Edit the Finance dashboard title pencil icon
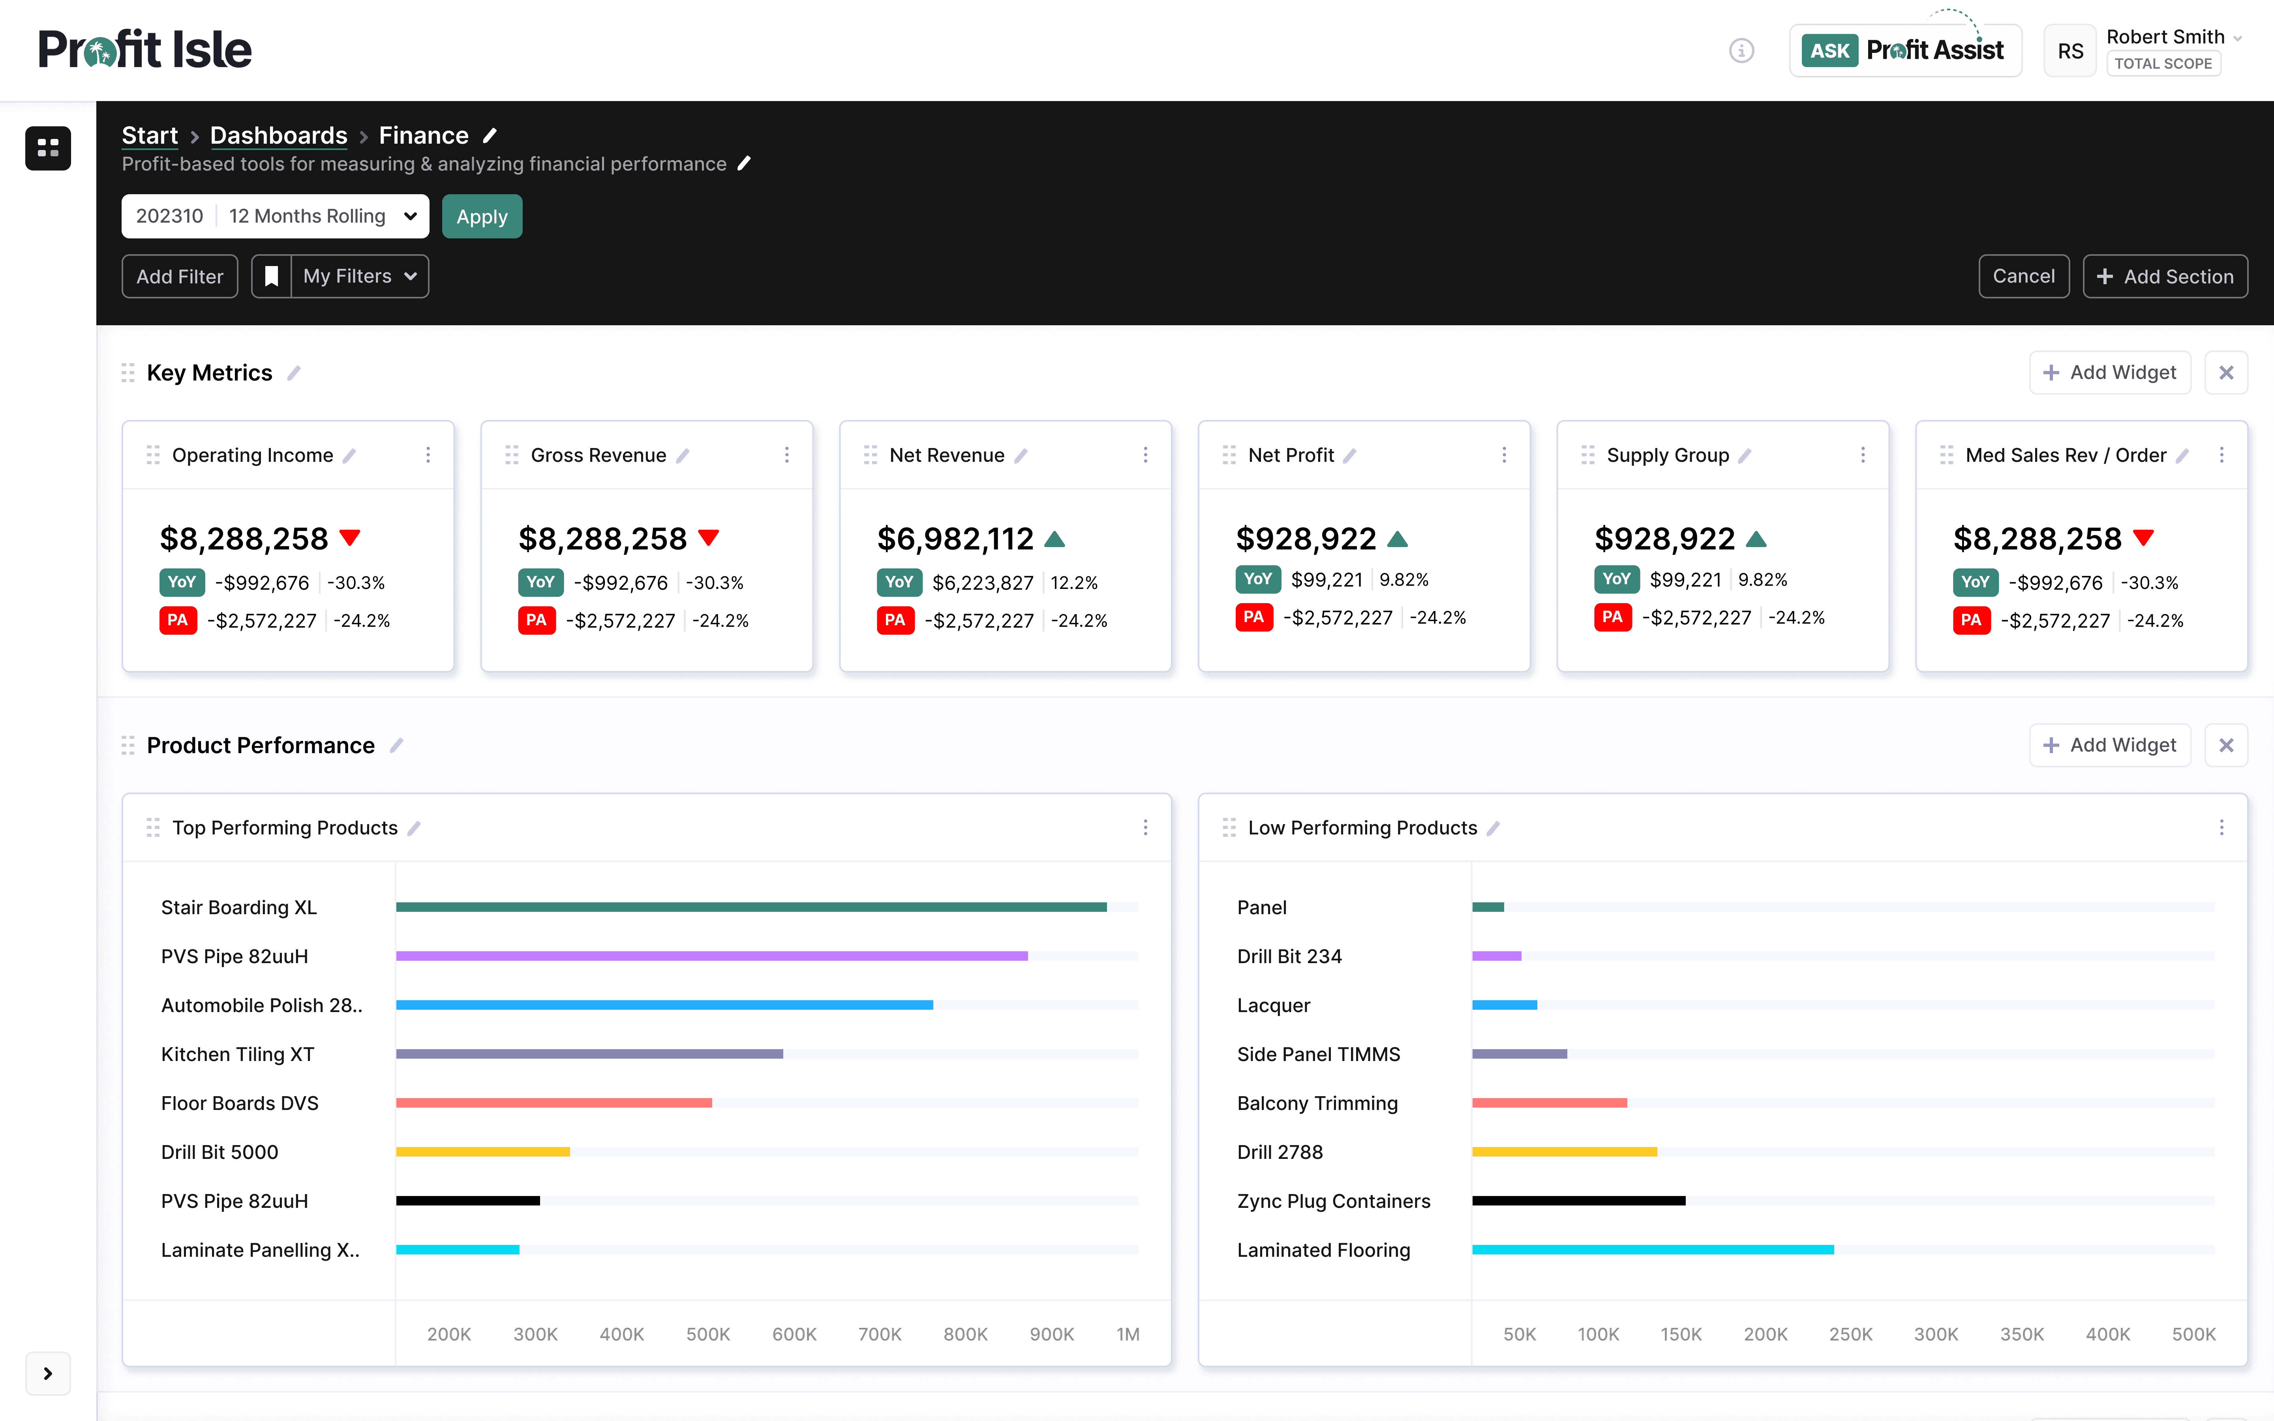2274x1421 pixels. point(490,135)
